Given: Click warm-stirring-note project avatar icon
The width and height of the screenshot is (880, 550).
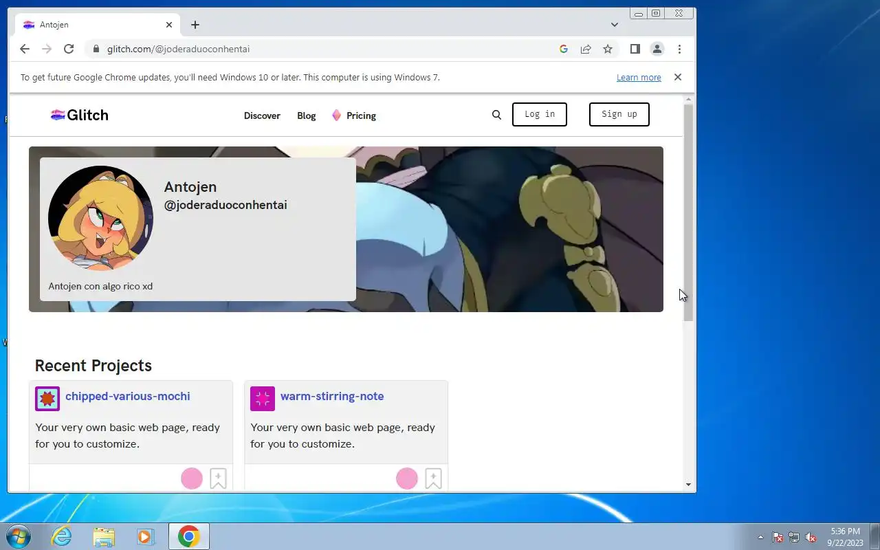Looking at the screenshot, I should [263, 399].
